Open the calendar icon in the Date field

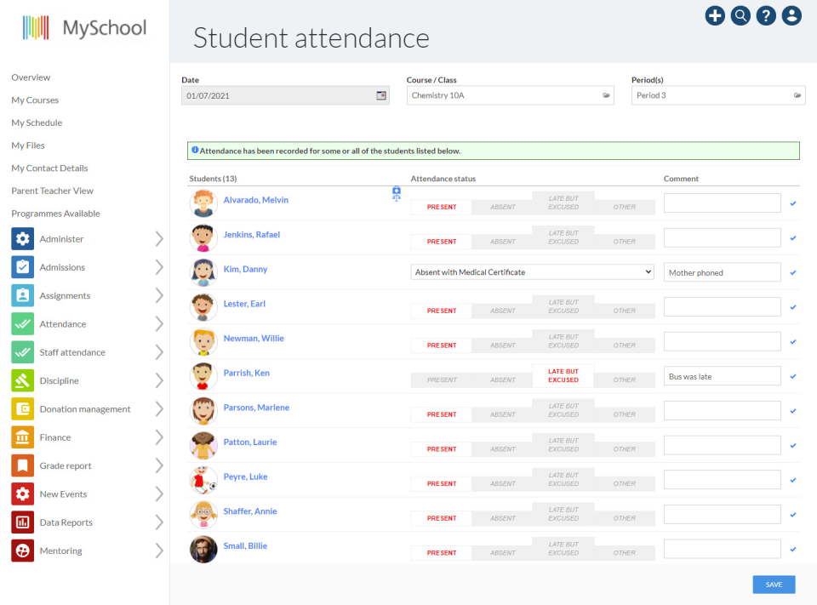(380, 95)
